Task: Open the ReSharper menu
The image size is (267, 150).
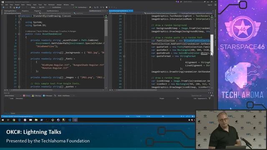Action: click(x=51, y=5)
